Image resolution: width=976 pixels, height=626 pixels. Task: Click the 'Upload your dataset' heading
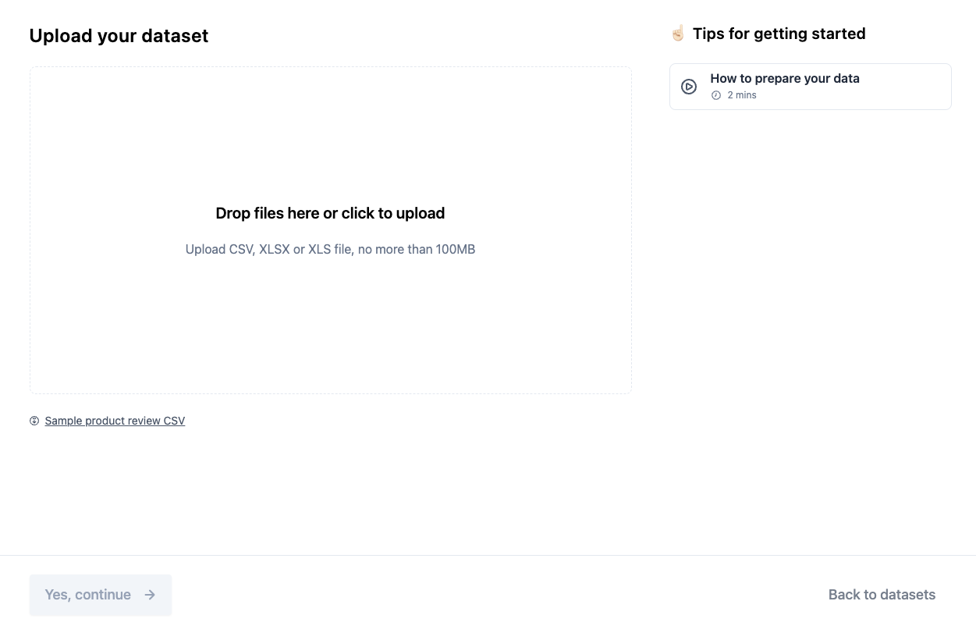[x=119, y=36]
